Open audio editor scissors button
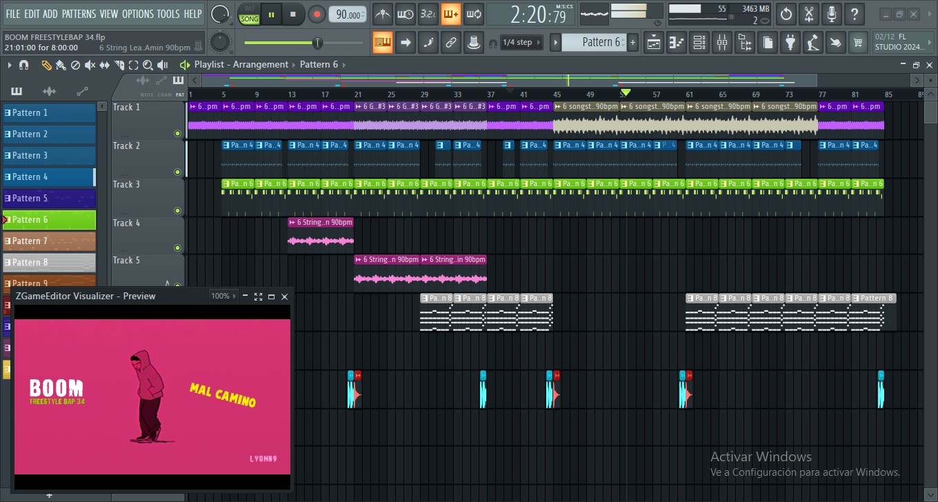Screen dimensions: 938x502 point(809,14)
